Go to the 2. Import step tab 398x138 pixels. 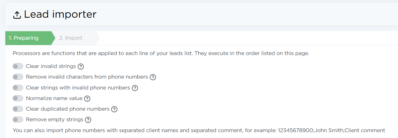tap(71, 38)
